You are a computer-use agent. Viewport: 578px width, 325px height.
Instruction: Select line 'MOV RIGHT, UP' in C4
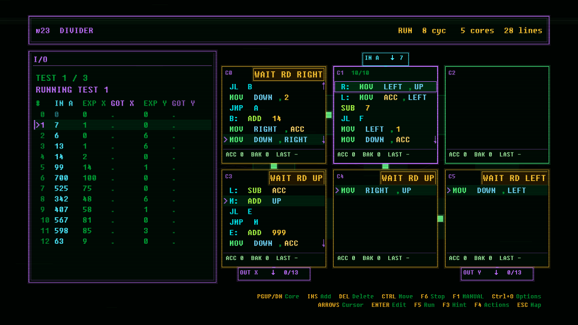click(x=386, y=190)
